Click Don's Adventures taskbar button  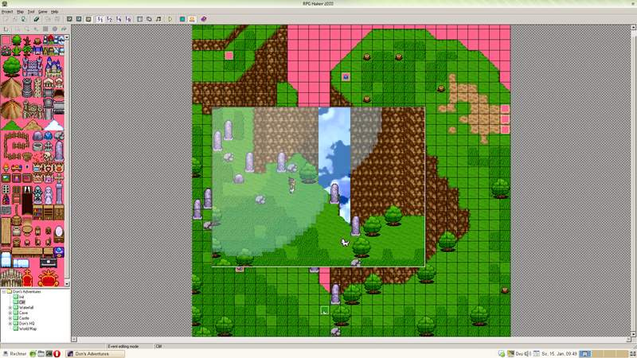(94, 353)
